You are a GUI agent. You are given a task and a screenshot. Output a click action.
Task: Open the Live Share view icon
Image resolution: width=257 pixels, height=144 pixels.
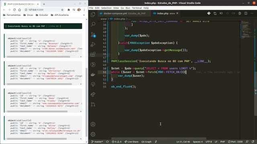coord(93,94)
